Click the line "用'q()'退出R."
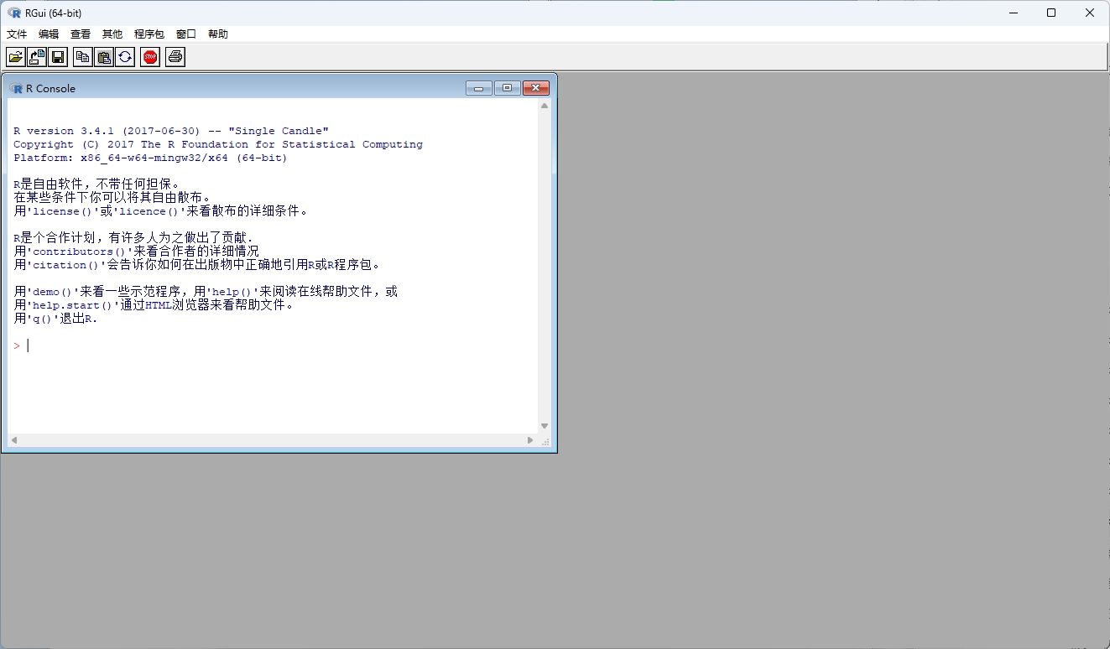The width and height of the screenshot is (1110, 649). (56, 319)
